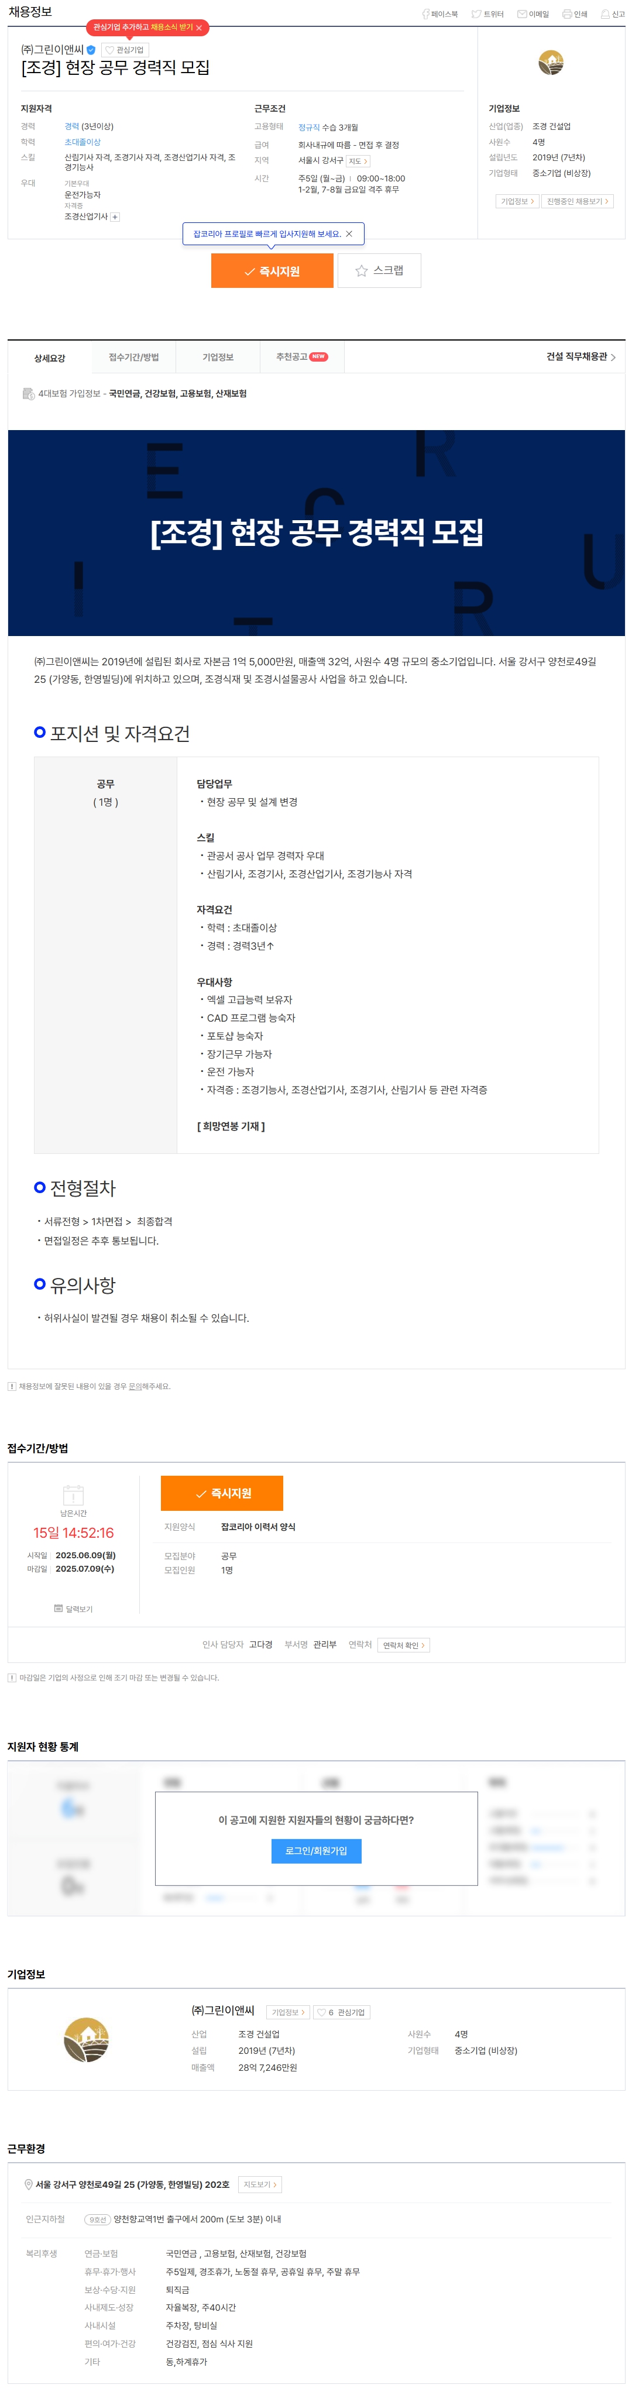The height and width of the screenshot is (2395, 632).
Task: Toggle 스크랩 star for this posting
Action: pyautogui.click(x=379, y=270)
